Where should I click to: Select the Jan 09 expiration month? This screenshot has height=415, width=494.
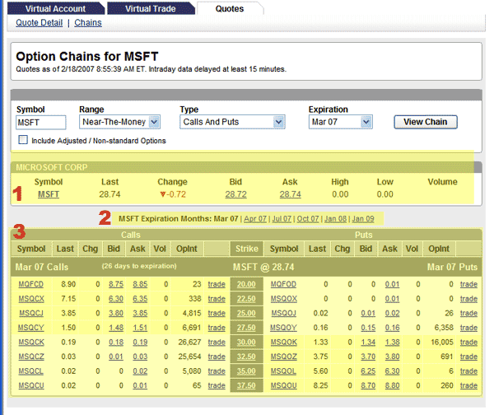tap(363, 219)
